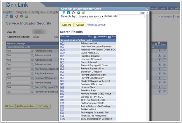Viewport: 182px width, 123px height.
Task: Show previous page of search results
Action: click(95, 37)
